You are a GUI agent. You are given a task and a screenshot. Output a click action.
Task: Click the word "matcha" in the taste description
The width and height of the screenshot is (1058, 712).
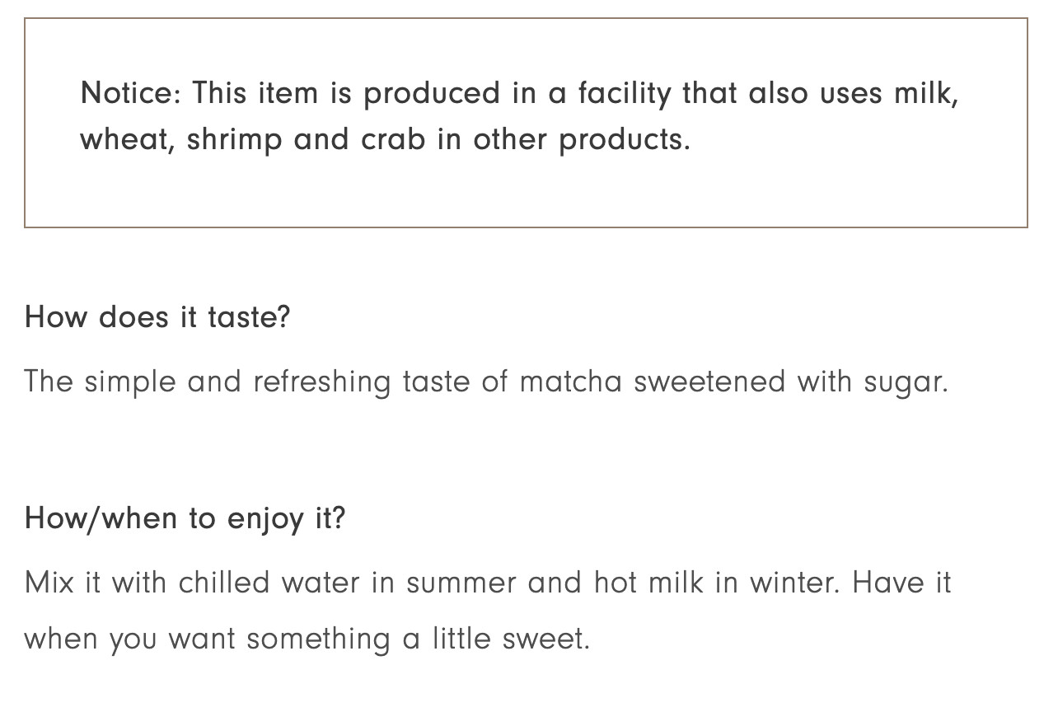click(x=570, y=382)
